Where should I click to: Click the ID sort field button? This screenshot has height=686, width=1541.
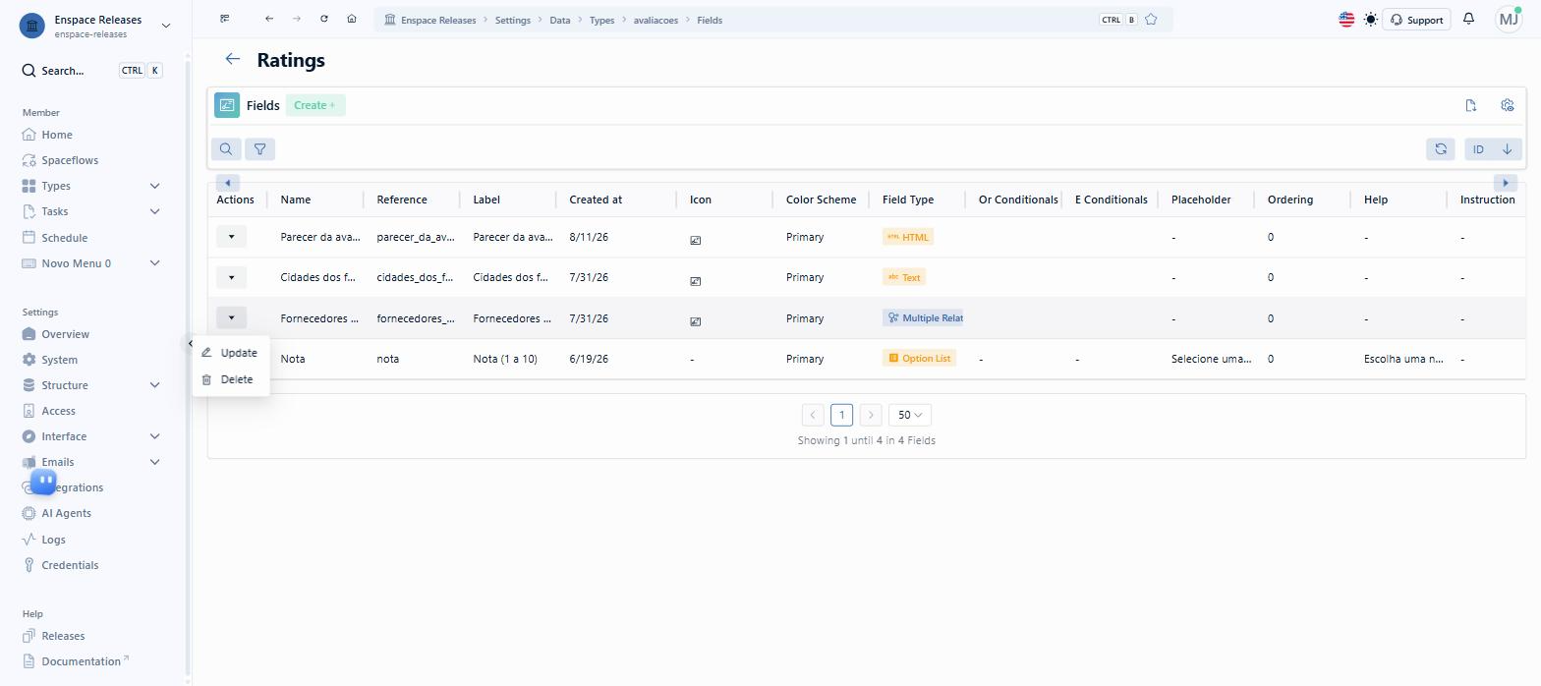coord(1478,149)
